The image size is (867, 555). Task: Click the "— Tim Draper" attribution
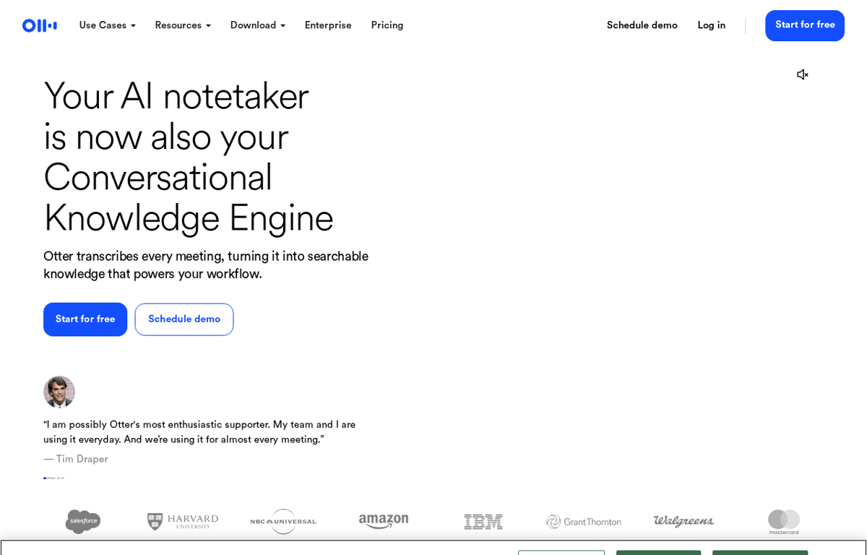76,459
